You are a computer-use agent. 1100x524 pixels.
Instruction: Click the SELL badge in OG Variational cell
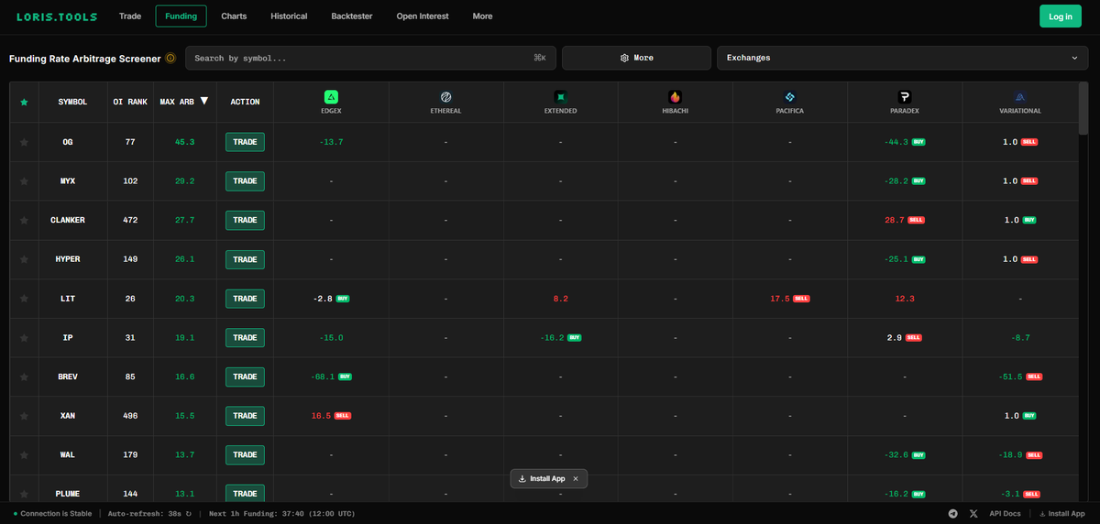[x=1029, y=142]
